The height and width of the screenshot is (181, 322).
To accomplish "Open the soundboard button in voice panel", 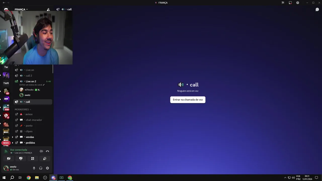I will 45,159.
